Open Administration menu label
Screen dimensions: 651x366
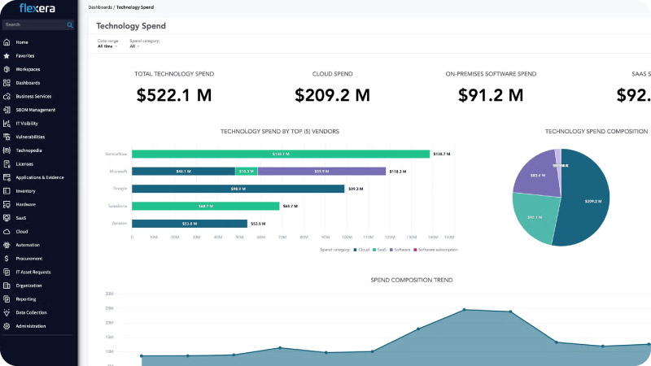coord(31,326)
